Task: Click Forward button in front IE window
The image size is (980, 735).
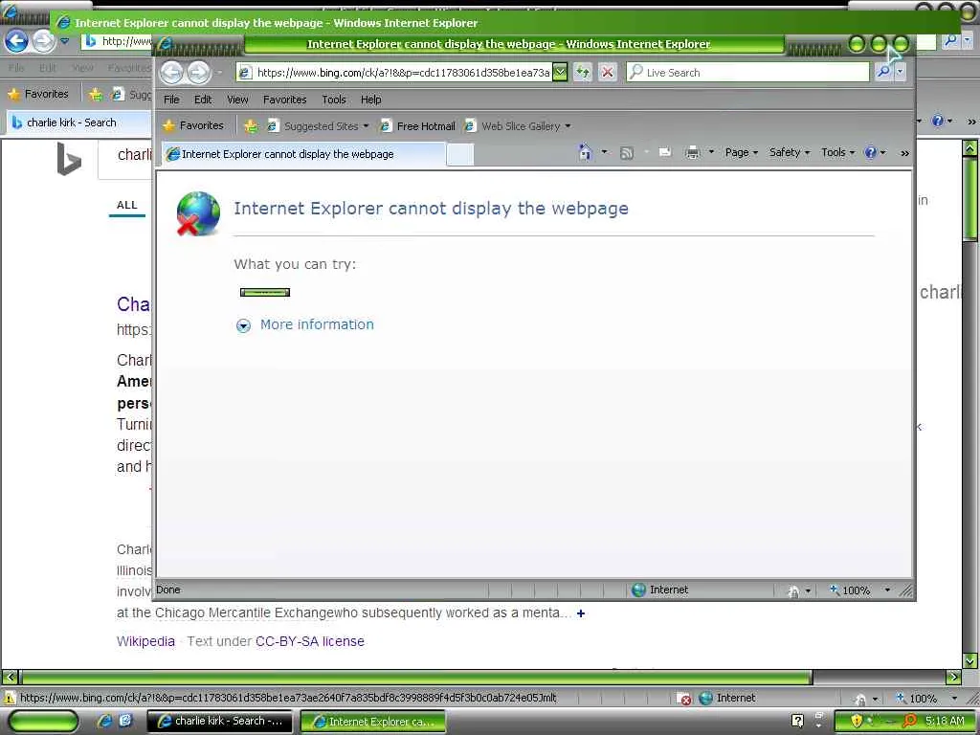Action: tap(199, 73)
